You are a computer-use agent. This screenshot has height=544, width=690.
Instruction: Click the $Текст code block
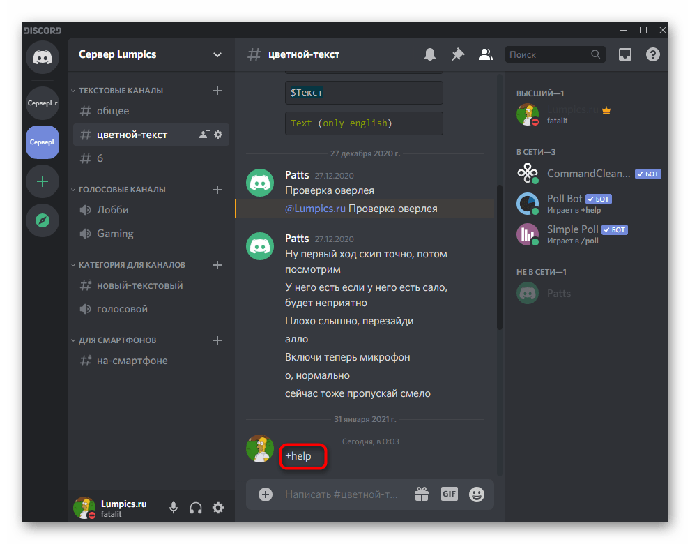(x=364, y=93)
